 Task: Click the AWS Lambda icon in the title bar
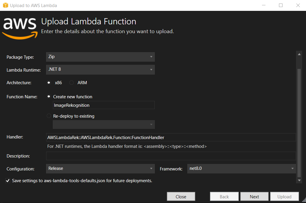click(5, 5)
